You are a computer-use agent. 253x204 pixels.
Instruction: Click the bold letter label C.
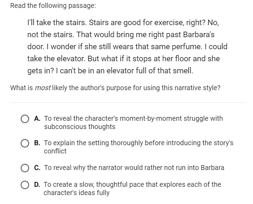(37, 168)
